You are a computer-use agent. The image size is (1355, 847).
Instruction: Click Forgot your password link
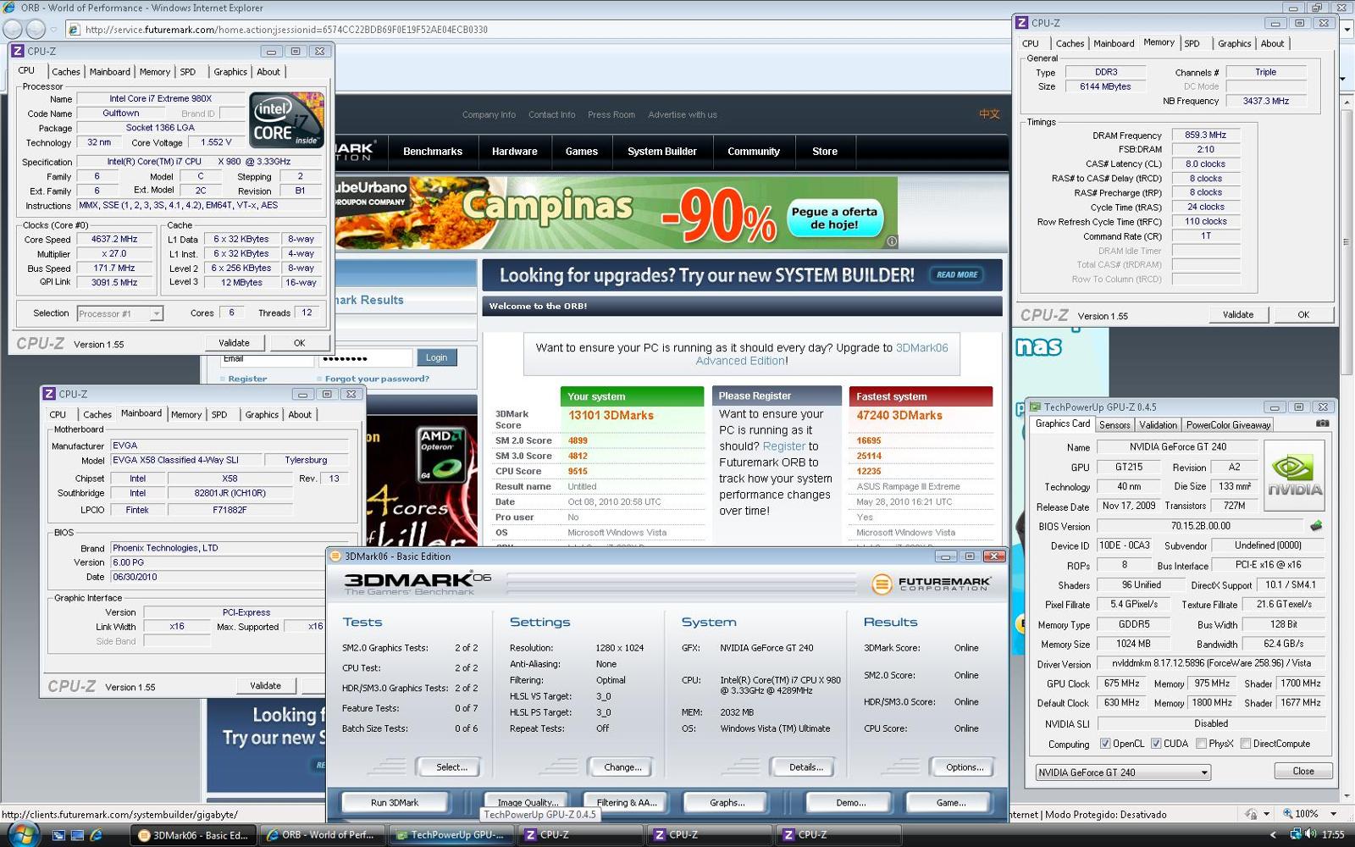tap(377, 379)
